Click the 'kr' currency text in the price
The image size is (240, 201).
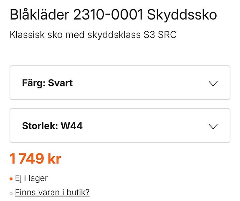pos(55,158)
